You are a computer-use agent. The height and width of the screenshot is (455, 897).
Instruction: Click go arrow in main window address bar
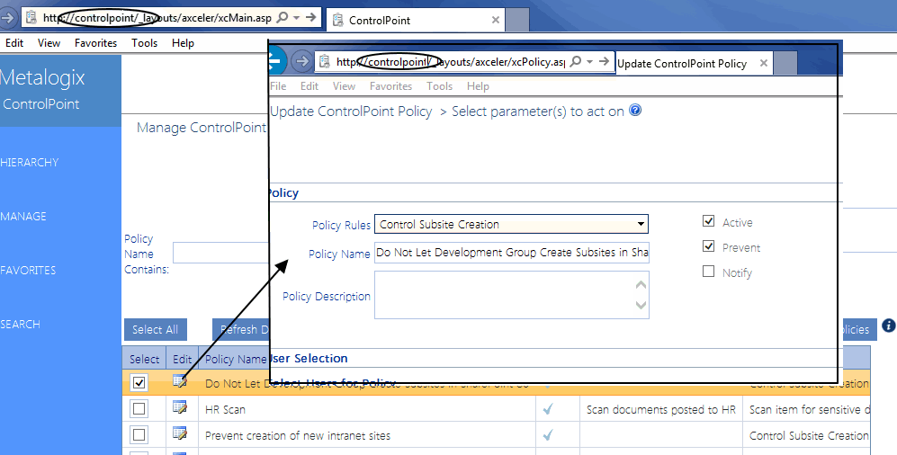pos(310,18)
